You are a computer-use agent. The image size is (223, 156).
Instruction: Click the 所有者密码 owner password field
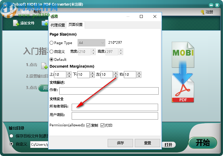[x=115, y=107]
